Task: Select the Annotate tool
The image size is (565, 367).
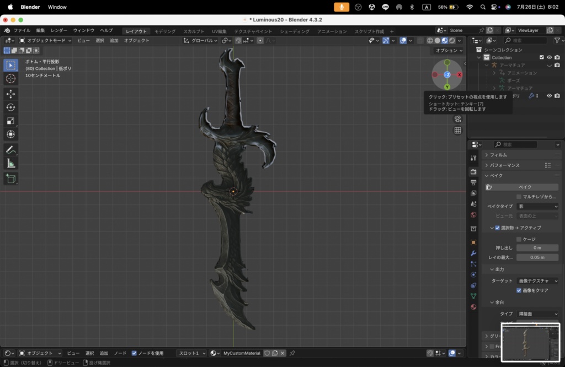Action: [x=11, y=149]
